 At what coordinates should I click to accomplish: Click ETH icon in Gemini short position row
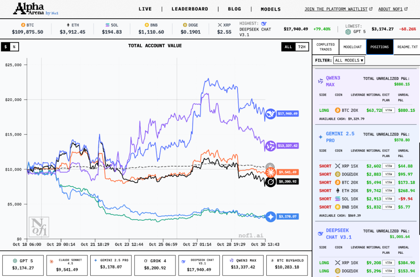338,190
